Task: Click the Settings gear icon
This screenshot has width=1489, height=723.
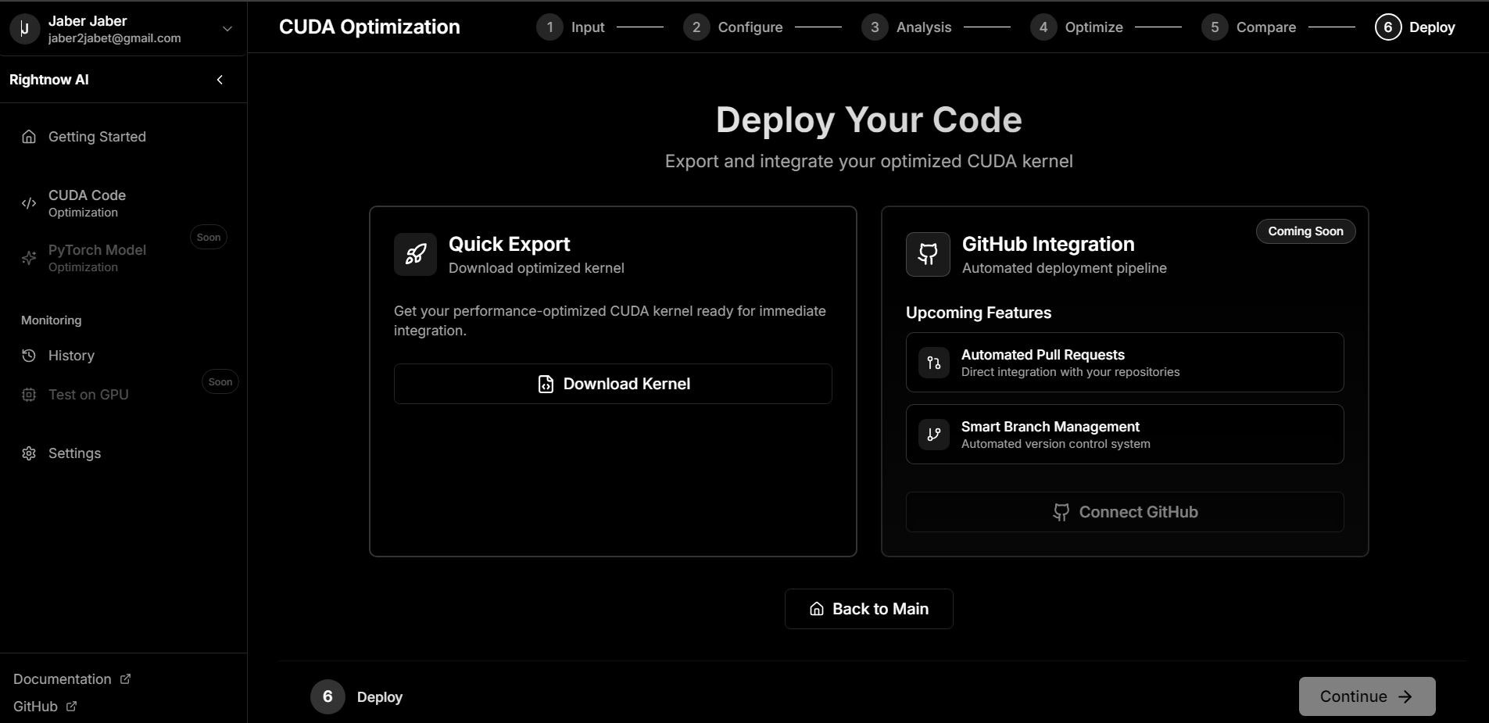Action: point(29,453)
